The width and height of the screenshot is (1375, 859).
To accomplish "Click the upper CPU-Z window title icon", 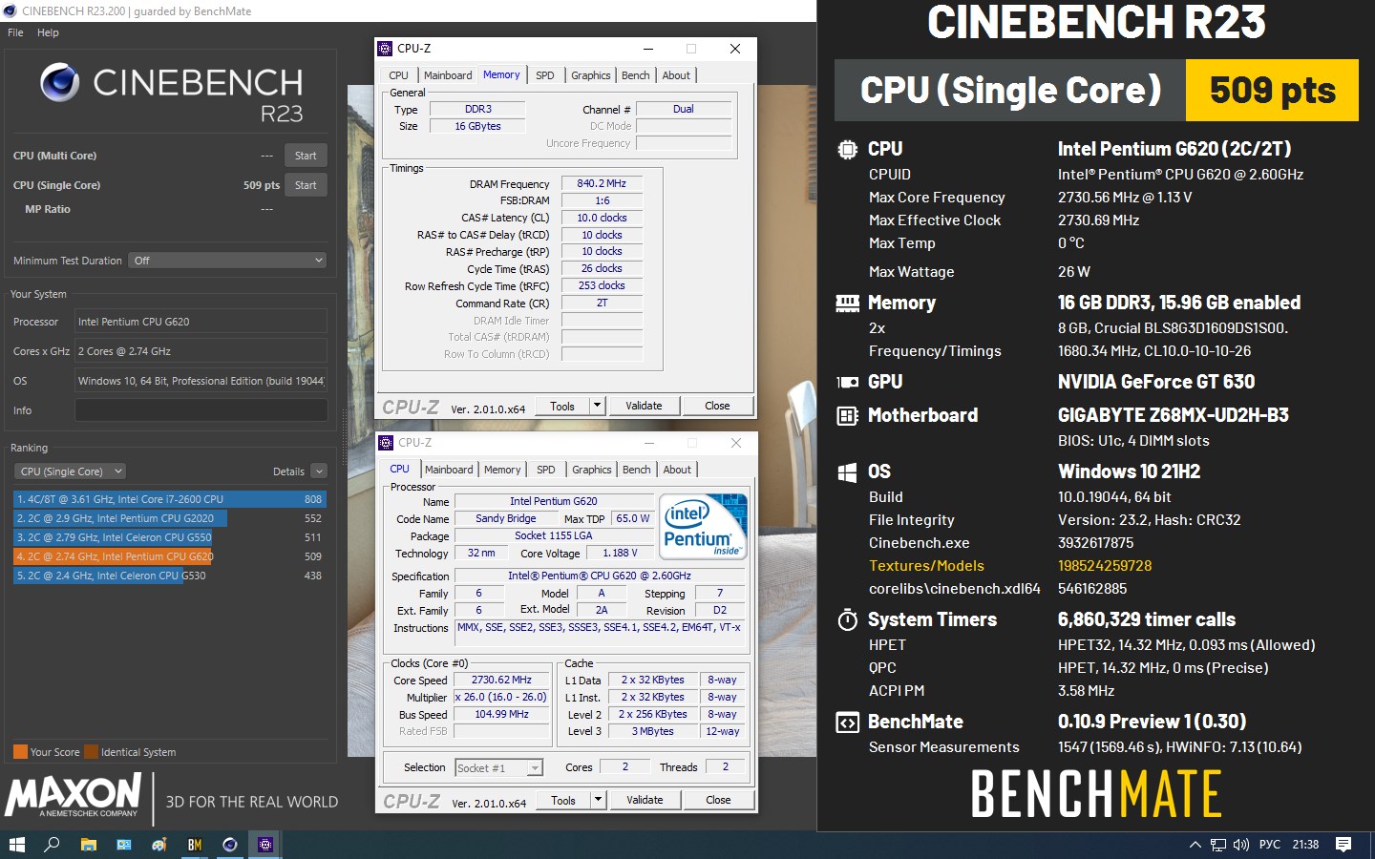I will point(386,49).
